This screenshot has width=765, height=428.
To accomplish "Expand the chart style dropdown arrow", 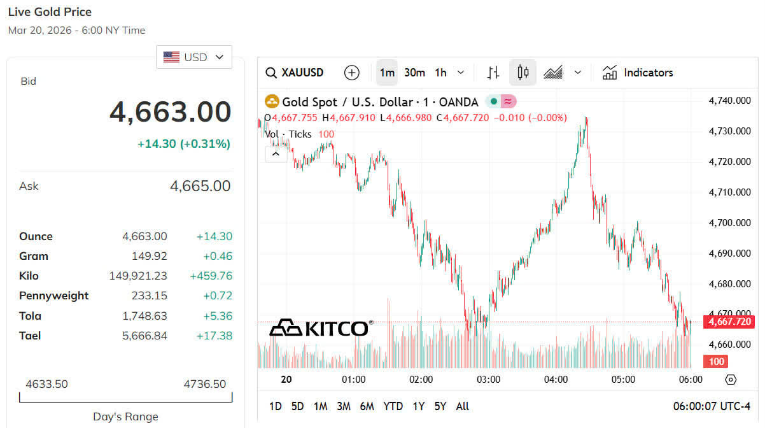I will tap(578, 73).
